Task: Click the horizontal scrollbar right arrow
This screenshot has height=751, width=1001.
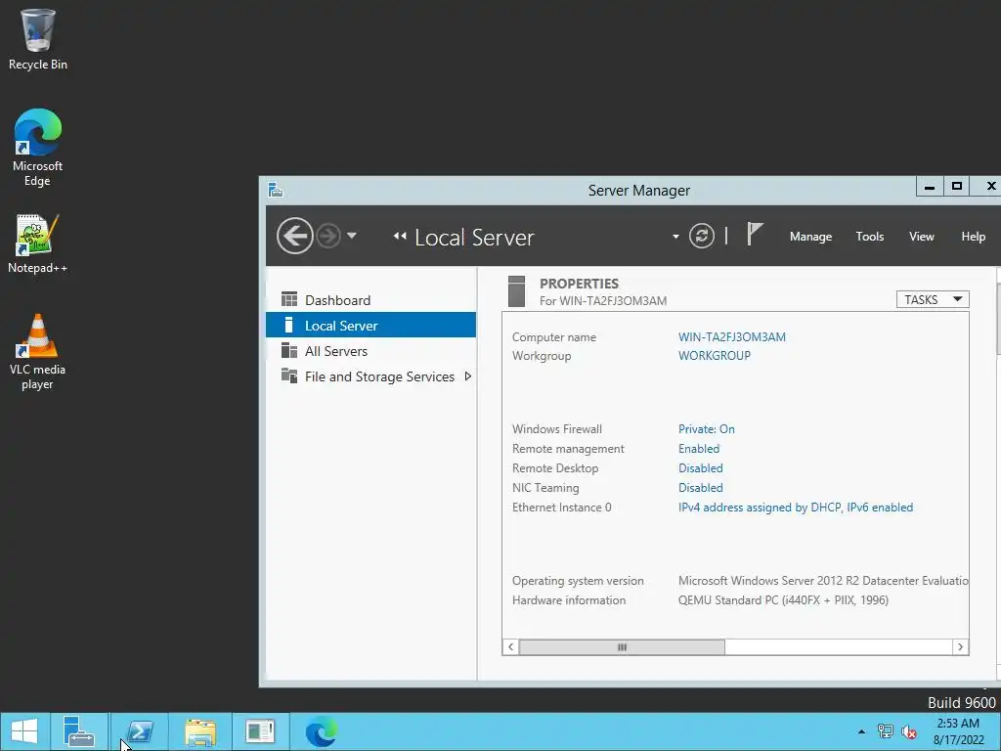Action: tap(960, 647)
